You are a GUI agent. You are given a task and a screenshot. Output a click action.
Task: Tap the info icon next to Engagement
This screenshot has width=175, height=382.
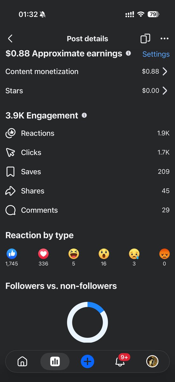[84, 115]
